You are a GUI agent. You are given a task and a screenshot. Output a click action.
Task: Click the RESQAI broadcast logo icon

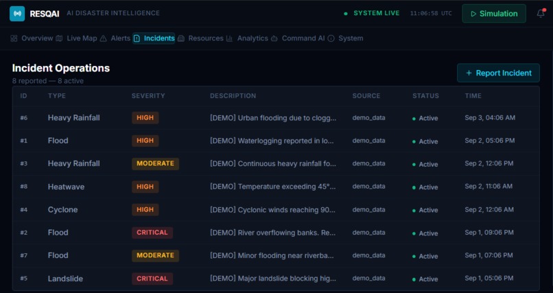click(17, 14)
